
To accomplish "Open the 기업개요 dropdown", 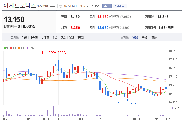I will [120, 6].
